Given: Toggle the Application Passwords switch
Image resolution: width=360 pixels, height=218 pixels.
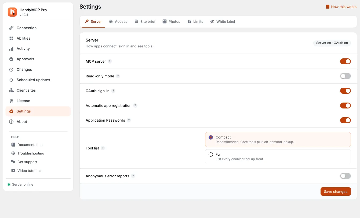Looking at the screenshot, I should [345, 120].
